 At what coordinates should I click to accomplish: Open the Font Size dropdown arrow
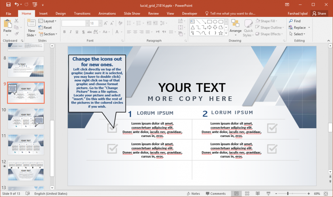pos(100,23)
